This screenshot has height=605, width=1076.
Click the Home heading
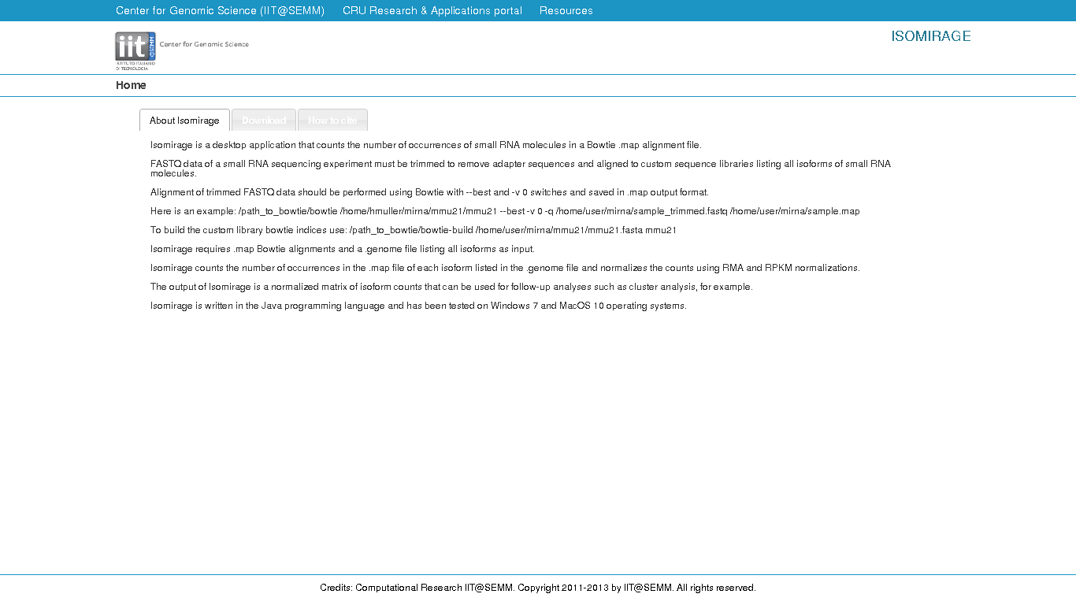coord(131,85)
